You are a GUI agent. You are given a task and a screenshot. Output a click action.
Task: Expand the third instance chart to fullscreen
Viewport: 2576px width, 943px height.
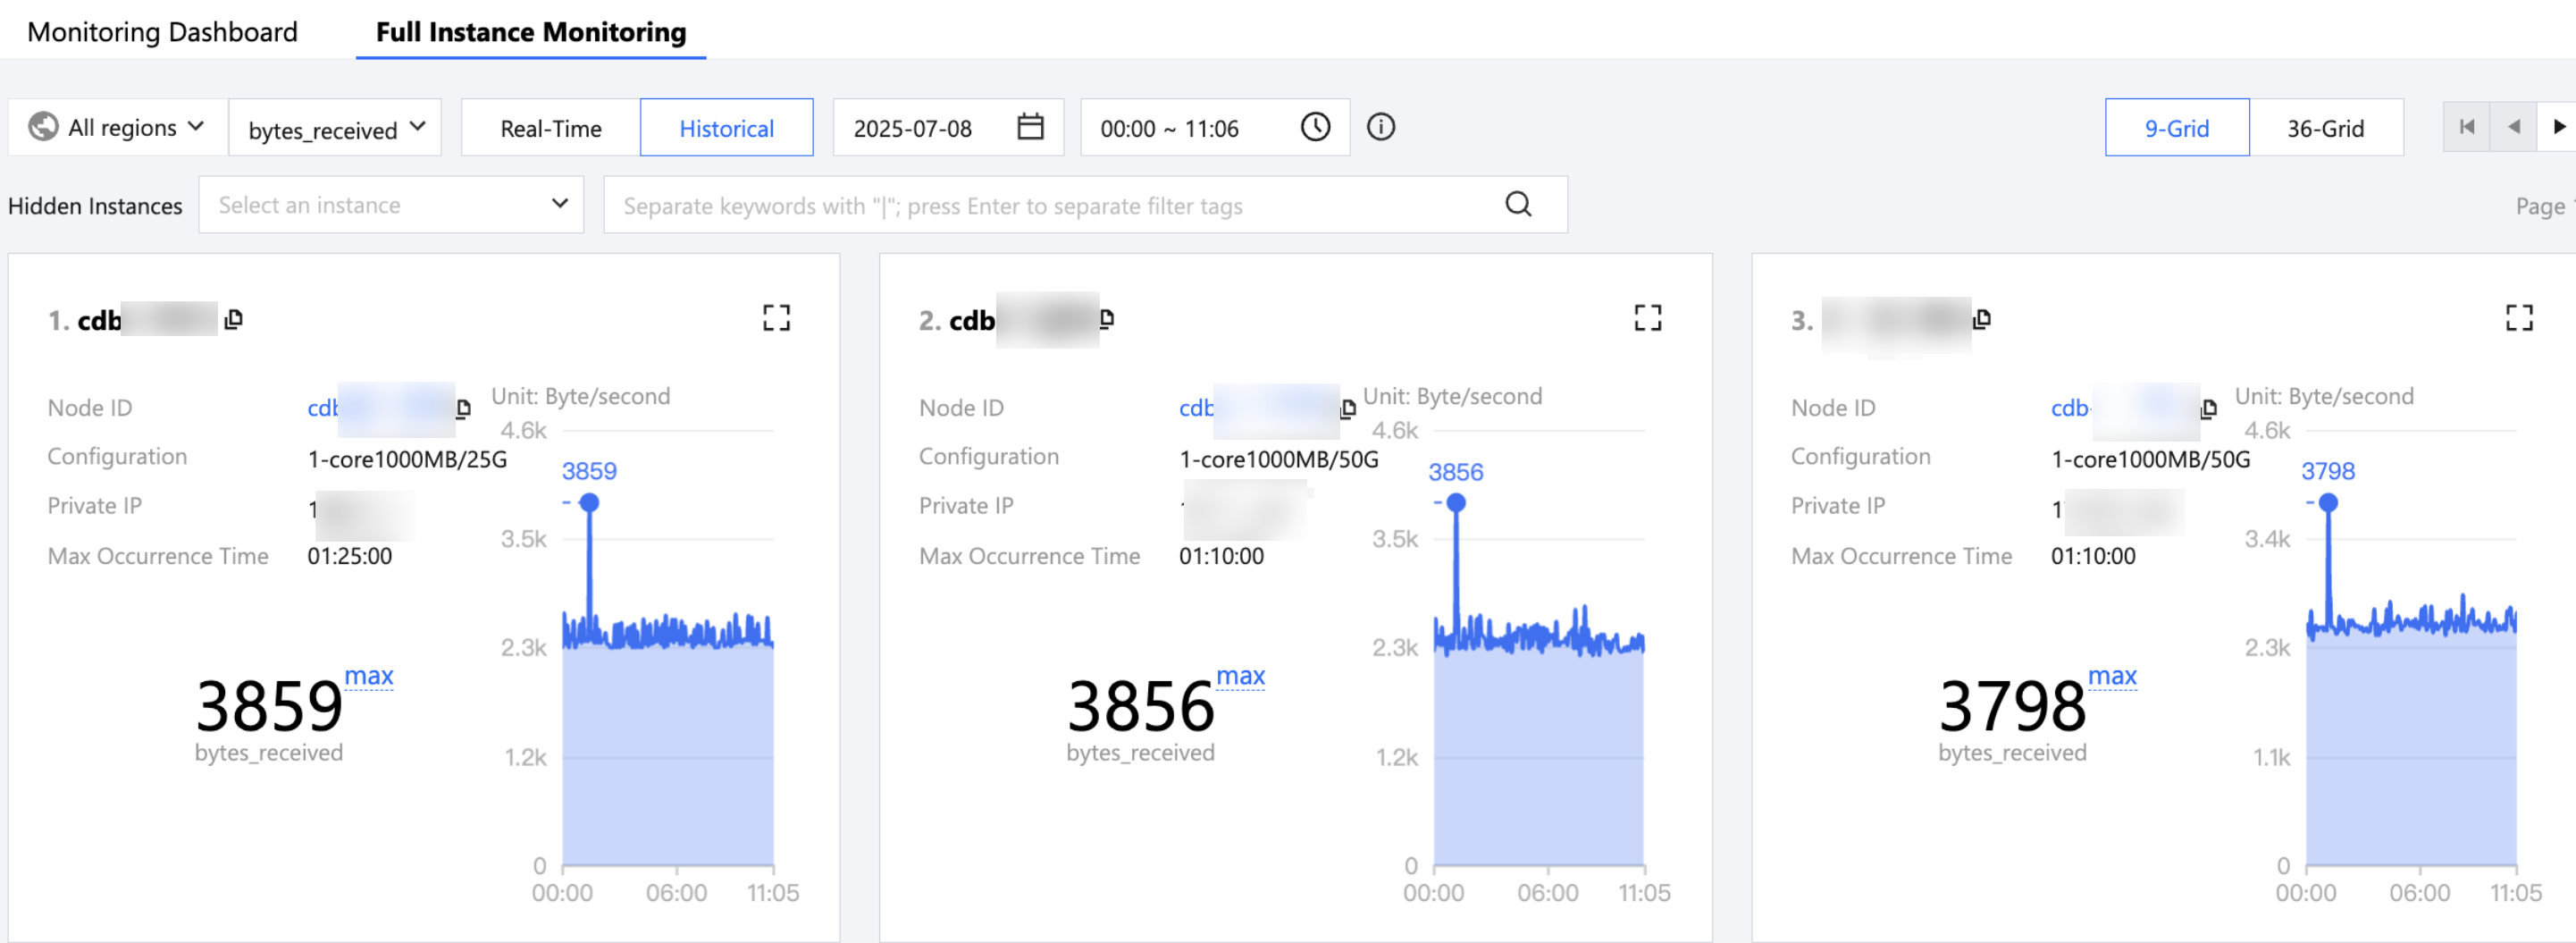(2518, 318)
